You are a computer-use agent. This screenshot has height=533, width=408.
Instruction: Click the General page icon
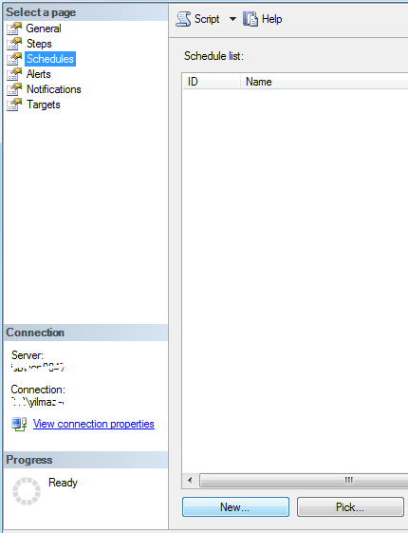click(14, 29)
